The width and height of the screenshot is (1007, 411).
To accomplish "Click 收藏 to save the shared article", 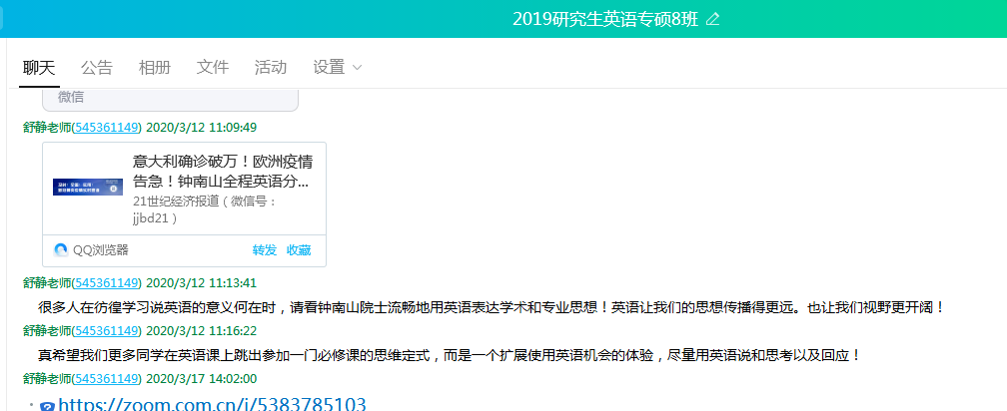I will (x=299, y=250).
